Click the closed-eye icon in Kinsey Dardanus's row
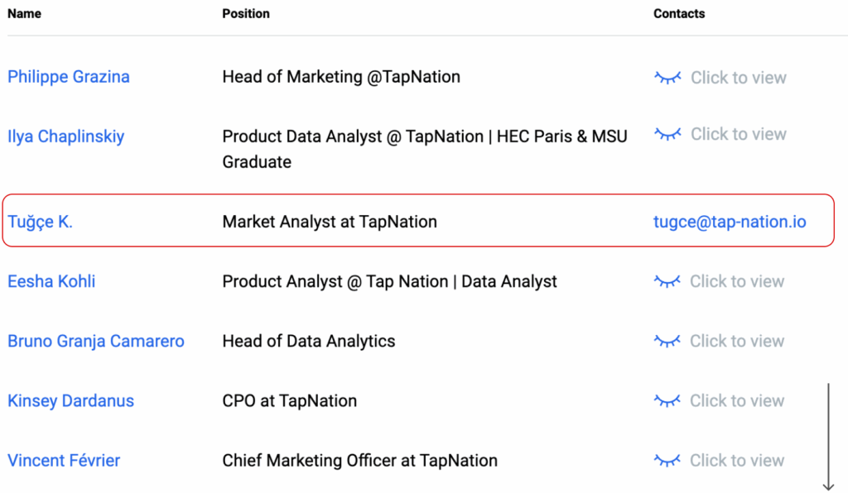Screen dimensions: 848x493 click(667, 400)
